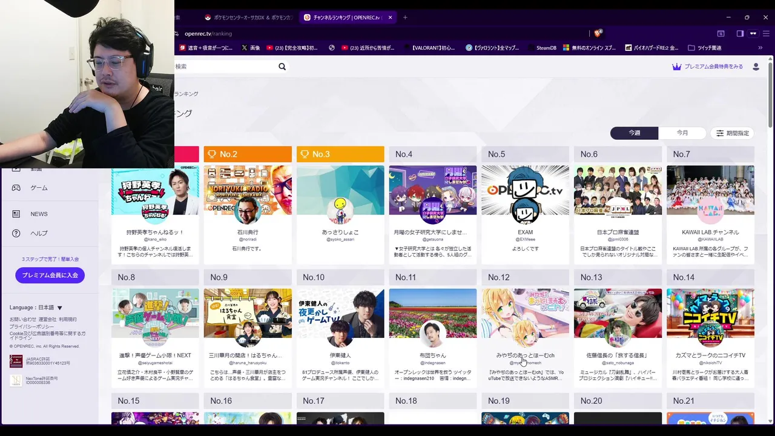Open the お問い合わせ footer link
The height and width of the screenshot is (436, 775).
[22, 319]
